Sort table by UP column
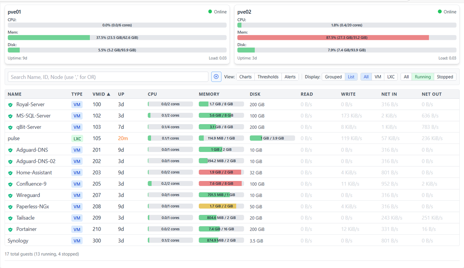Screen dimensions: 464x268 coord(121,94)
